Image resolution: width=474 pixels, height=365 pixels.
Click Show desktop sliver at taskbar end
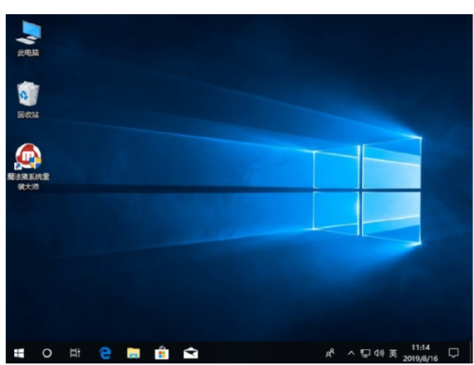pyautogui.click(x=470, y=353)
